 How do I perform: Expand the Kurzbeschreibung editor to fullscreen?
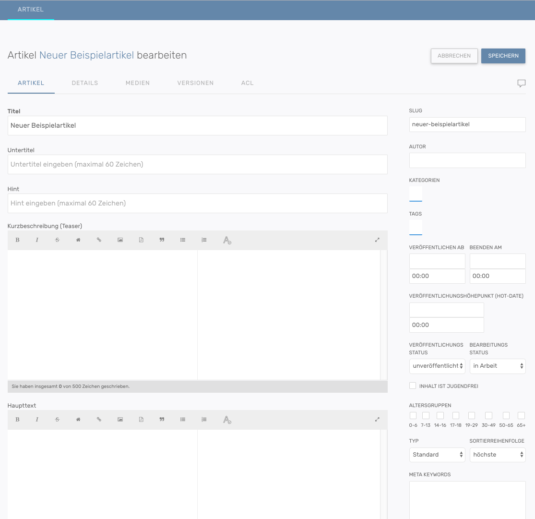[x=377, y=240]
